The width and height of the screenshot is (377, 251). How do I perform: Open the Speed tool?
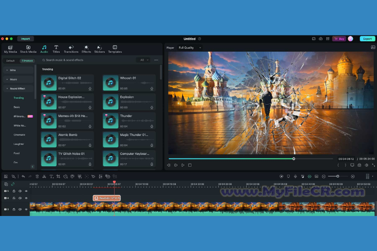click(x=65, y=177)
